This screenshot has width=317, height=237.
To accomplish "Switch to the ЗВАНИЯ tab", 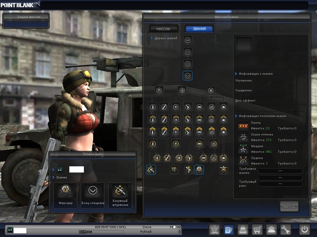I will [199, 29].
